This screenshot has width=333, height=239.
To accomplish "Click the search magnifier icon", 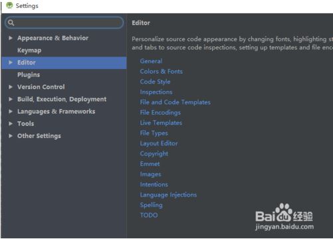I will tap(11, 23).
